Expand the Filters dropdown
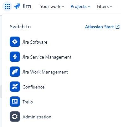Screen dimensions: 121x127 [x=105, y=6]
